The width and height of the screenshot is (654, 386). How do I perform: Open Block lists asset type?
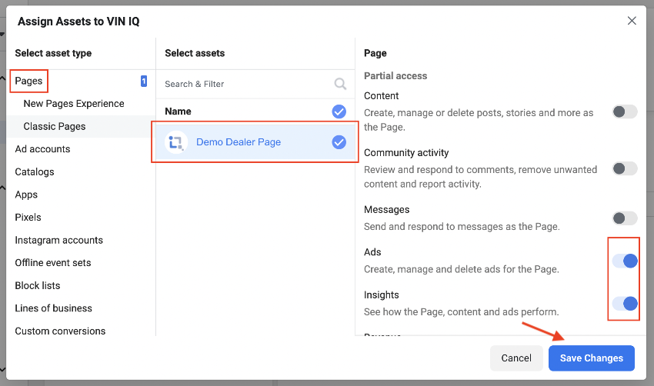click(38, 285)
